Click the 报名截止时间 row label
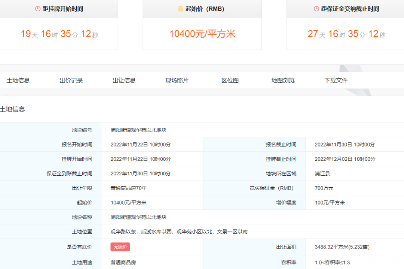Screen dimensions: 404x269 pos(281,145)
